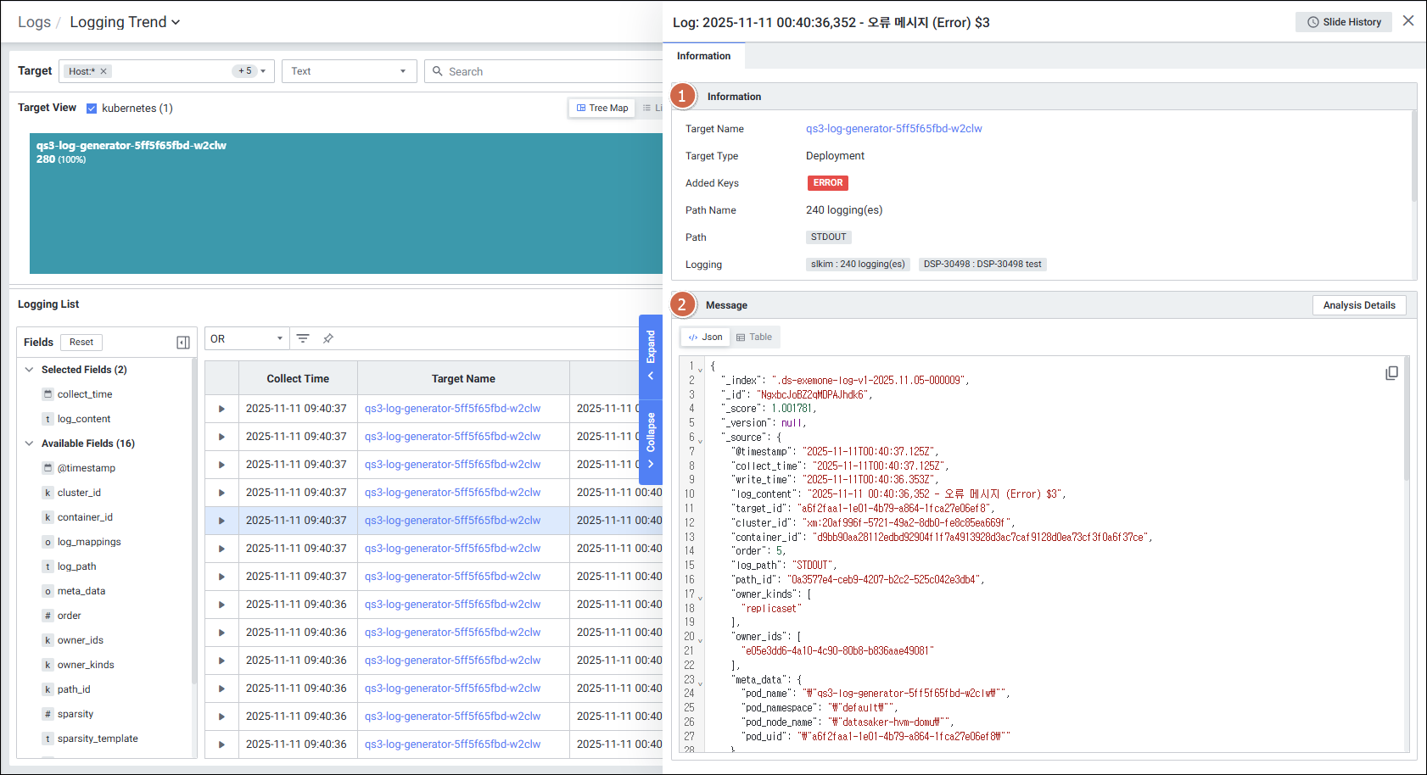
Task: Uncheck the kubernetes target view checkbox
Action: coord(92,109)
